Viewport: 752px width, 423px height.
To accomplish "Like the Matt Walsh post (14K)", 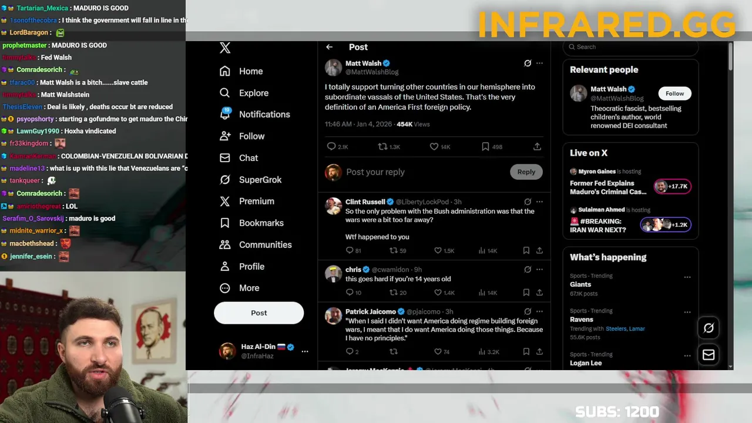I will tap(434, 146).
